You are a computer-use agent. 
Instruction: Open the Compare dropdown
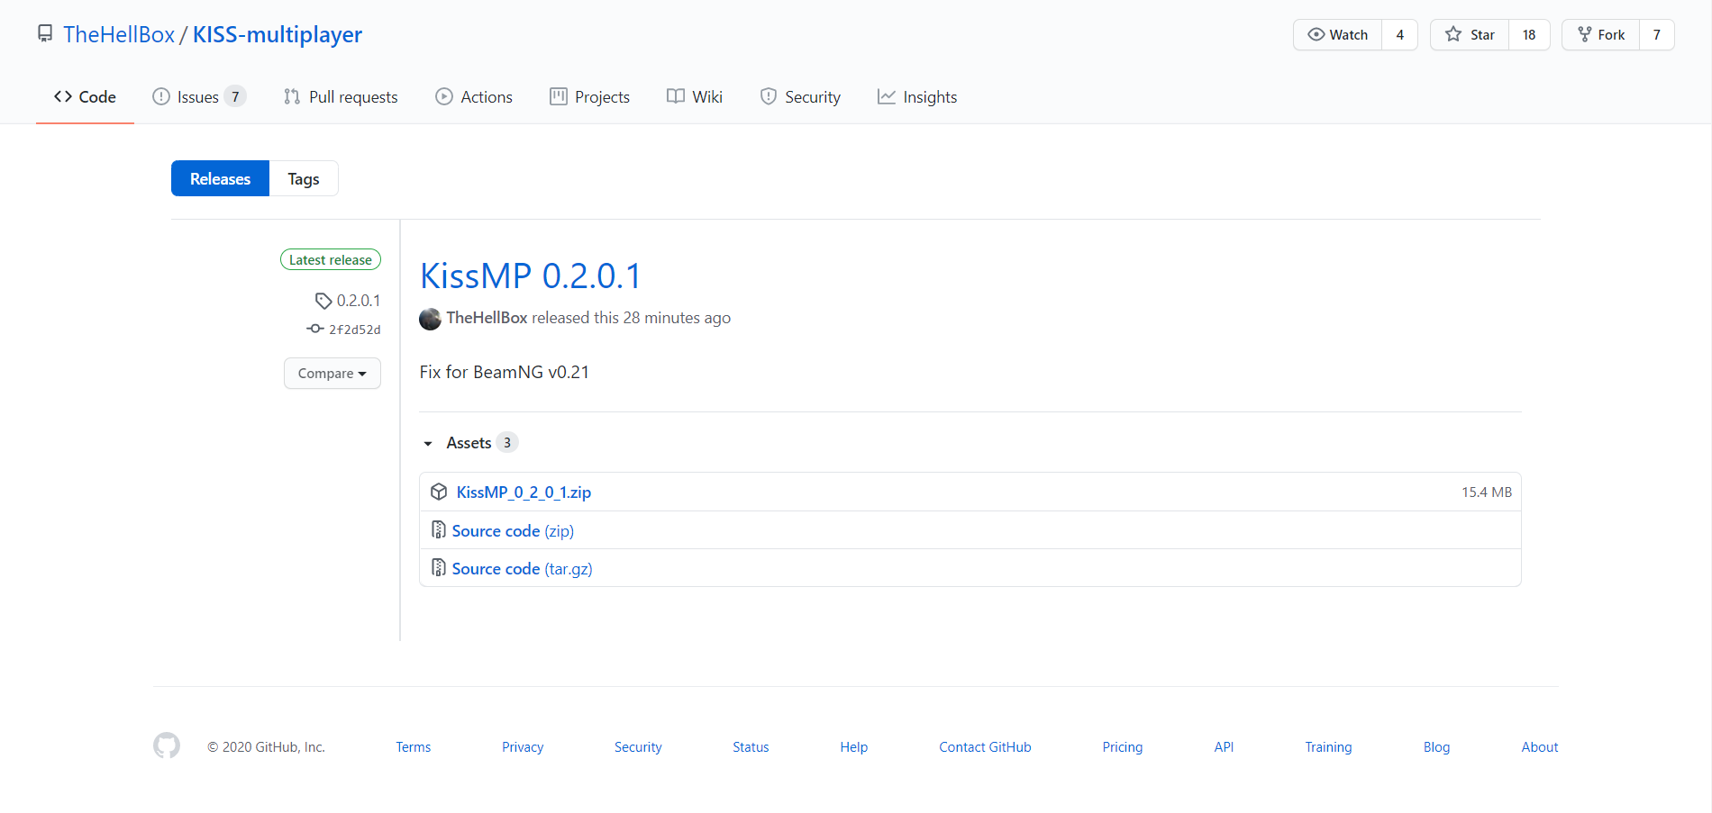[332, 374]
